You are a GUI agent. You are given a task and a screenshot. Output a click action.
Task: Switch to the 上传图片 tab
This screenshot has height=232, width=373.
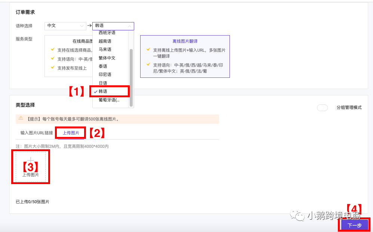[x=70, y=132]
